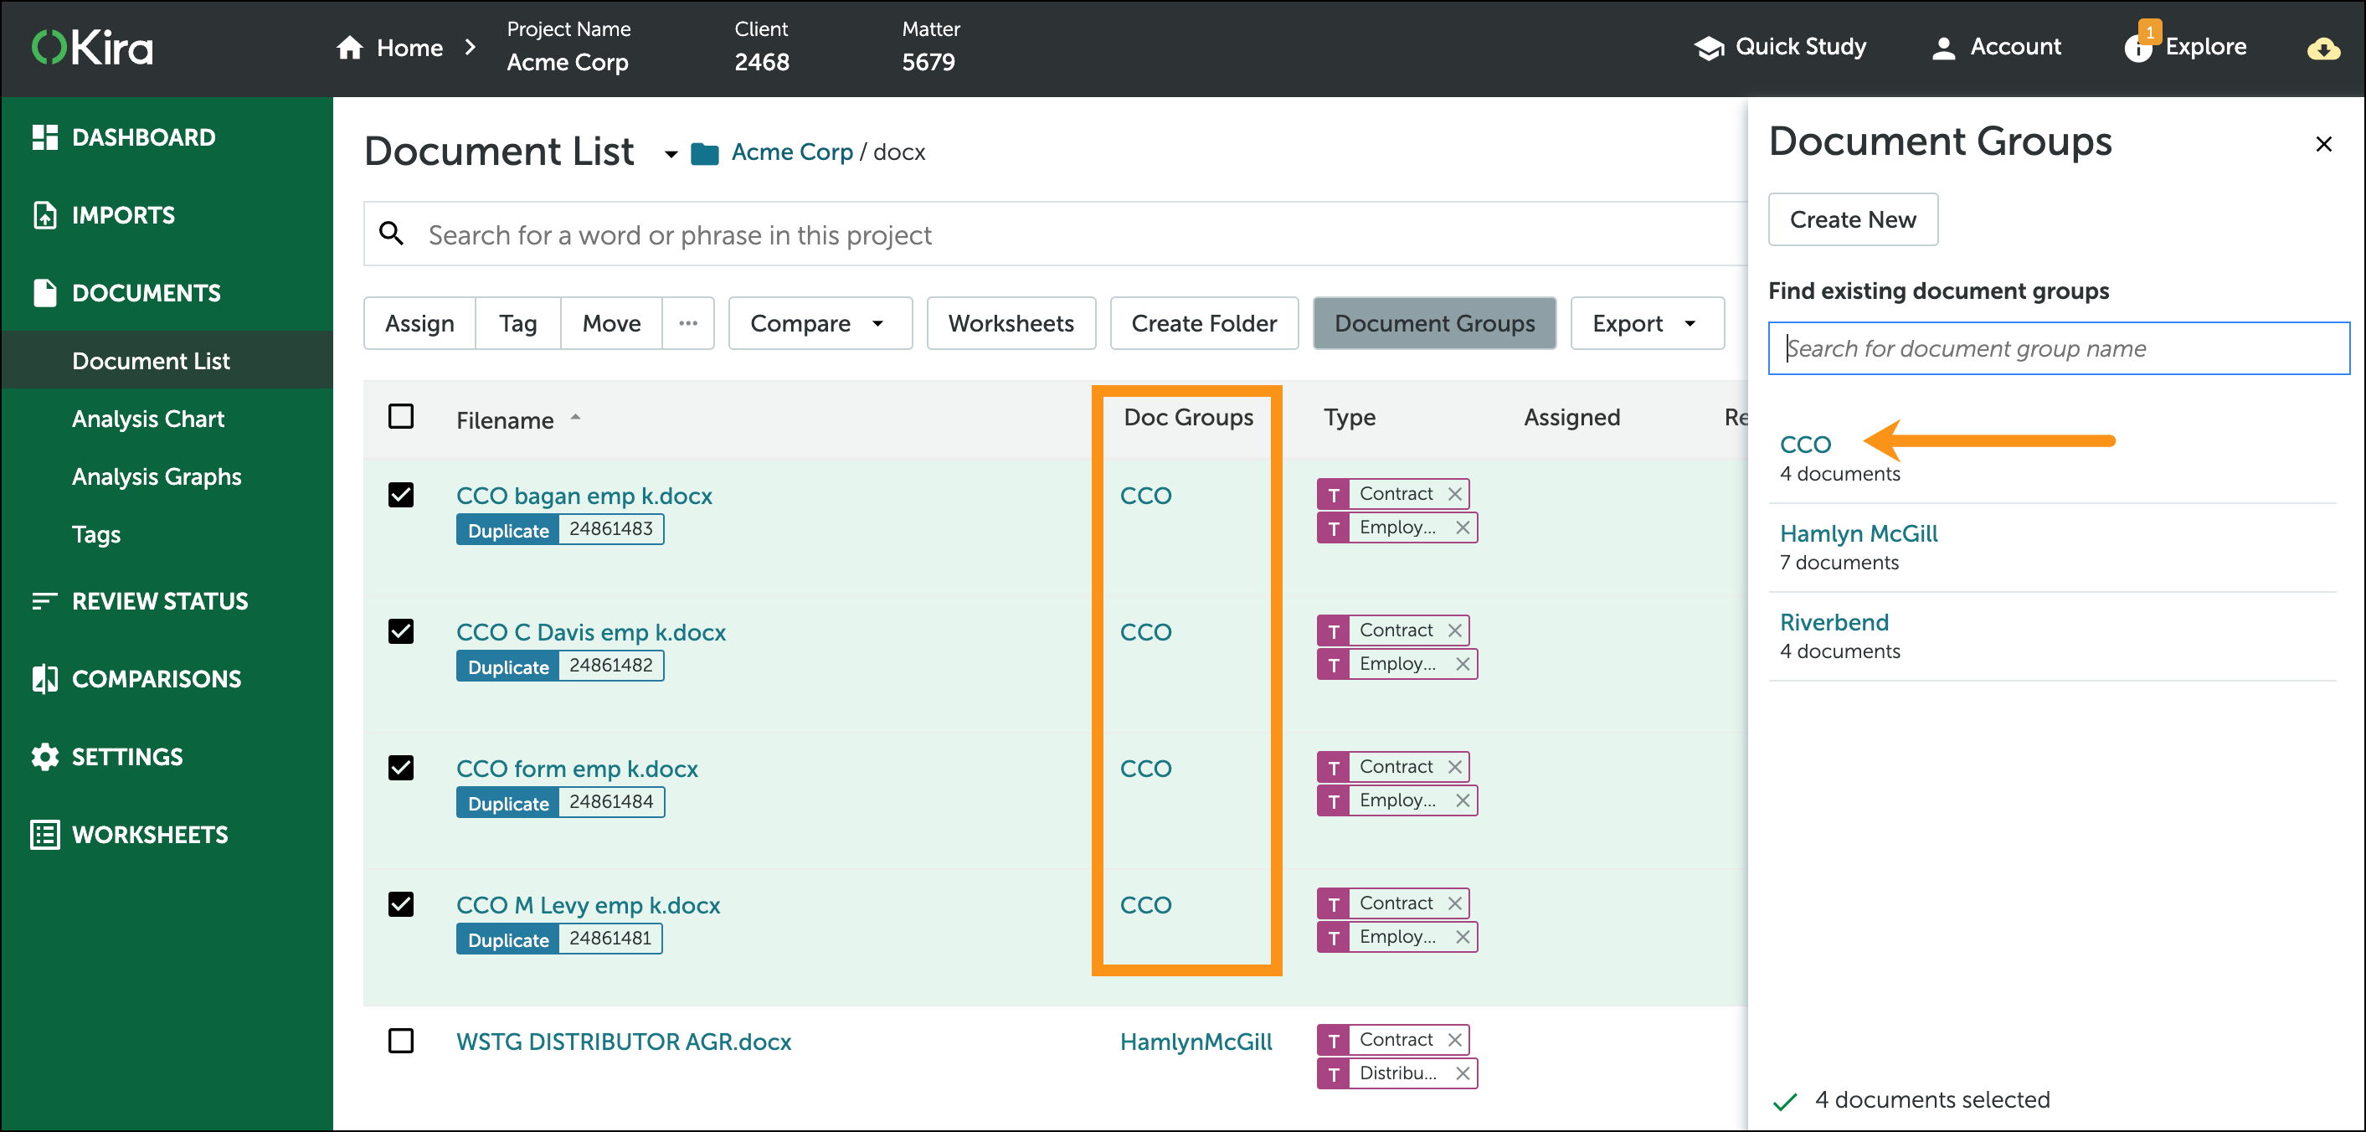Uncheck CCO bagan emp k.docx checkbox
Viewport: 2366px width, 1132px height.
(x=400, y=494)
